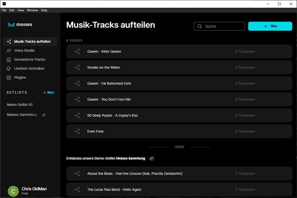
Task: Click split icon for Queen - Fat Bottomed Girls
Action: [x=77, y=83]
